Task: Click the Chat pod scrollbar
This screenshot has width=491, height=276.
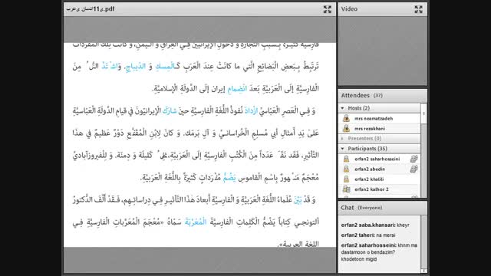Action: point(423,244)
